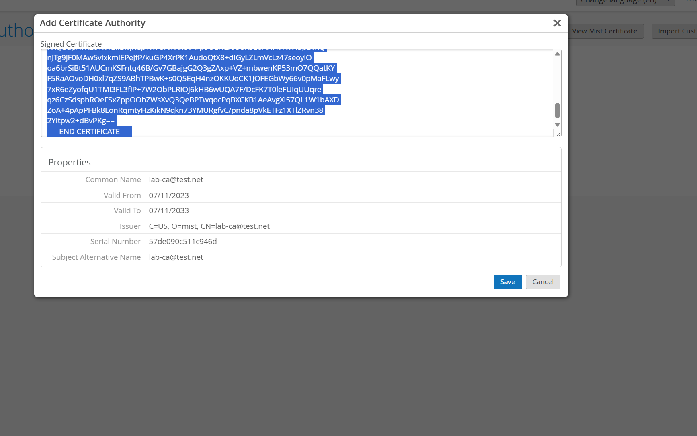
Task: Click the line starting with oa6brSiBt51
Action: point(191,68)
